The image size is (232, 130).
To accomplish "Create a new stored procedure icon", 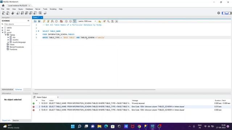I will pyautogui.click(x=31, y=13).
